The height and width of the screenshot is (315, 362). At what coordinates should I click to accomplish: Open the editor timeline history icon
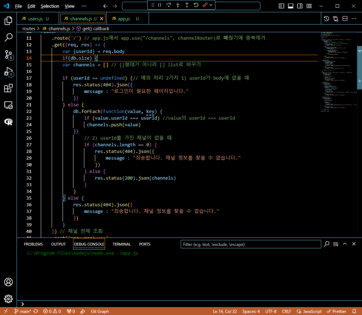(x=327, y=19)
